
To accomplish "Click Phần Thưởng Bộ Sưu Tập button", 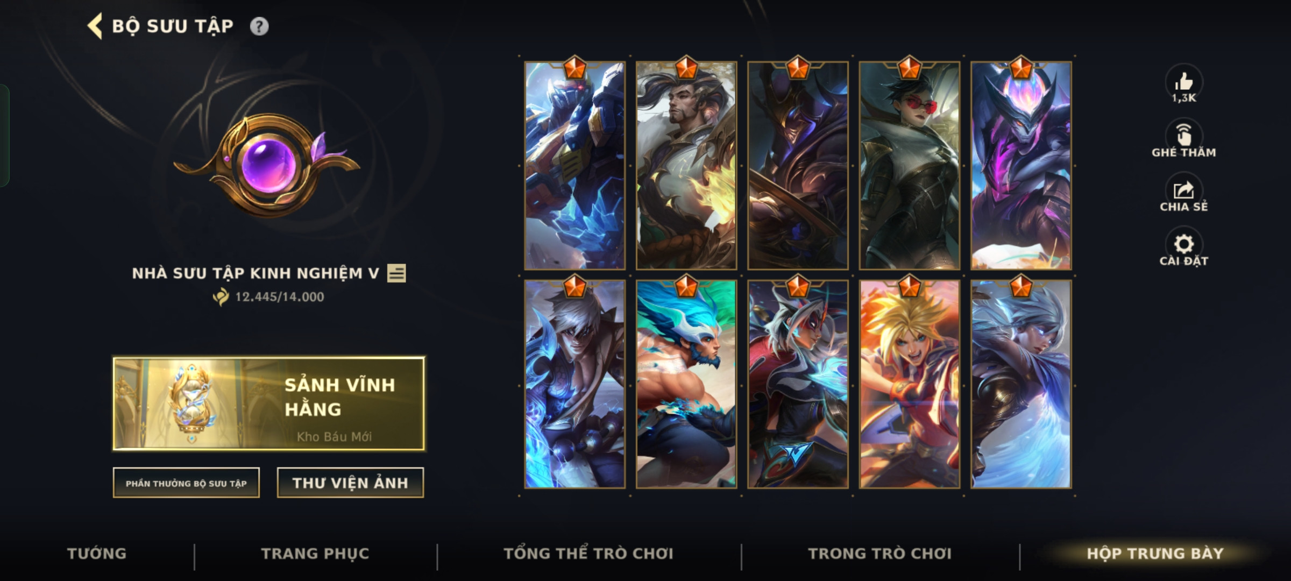I will point(186,483).
